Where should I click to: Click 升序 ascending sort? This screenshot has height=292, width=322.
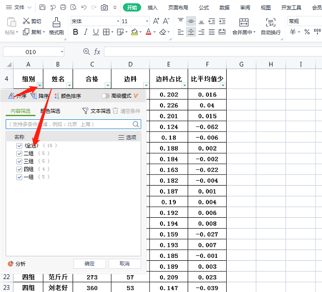(17, 96)
